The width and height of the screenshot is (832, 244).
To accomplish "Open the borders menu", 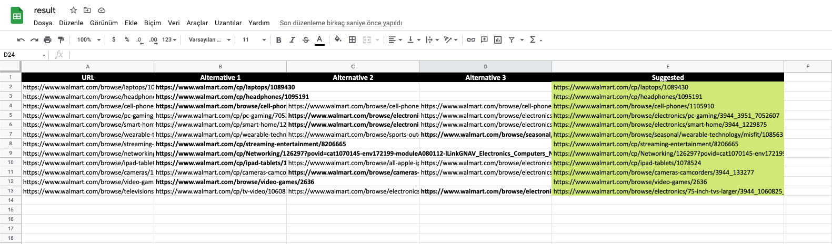I will point(353,40).
